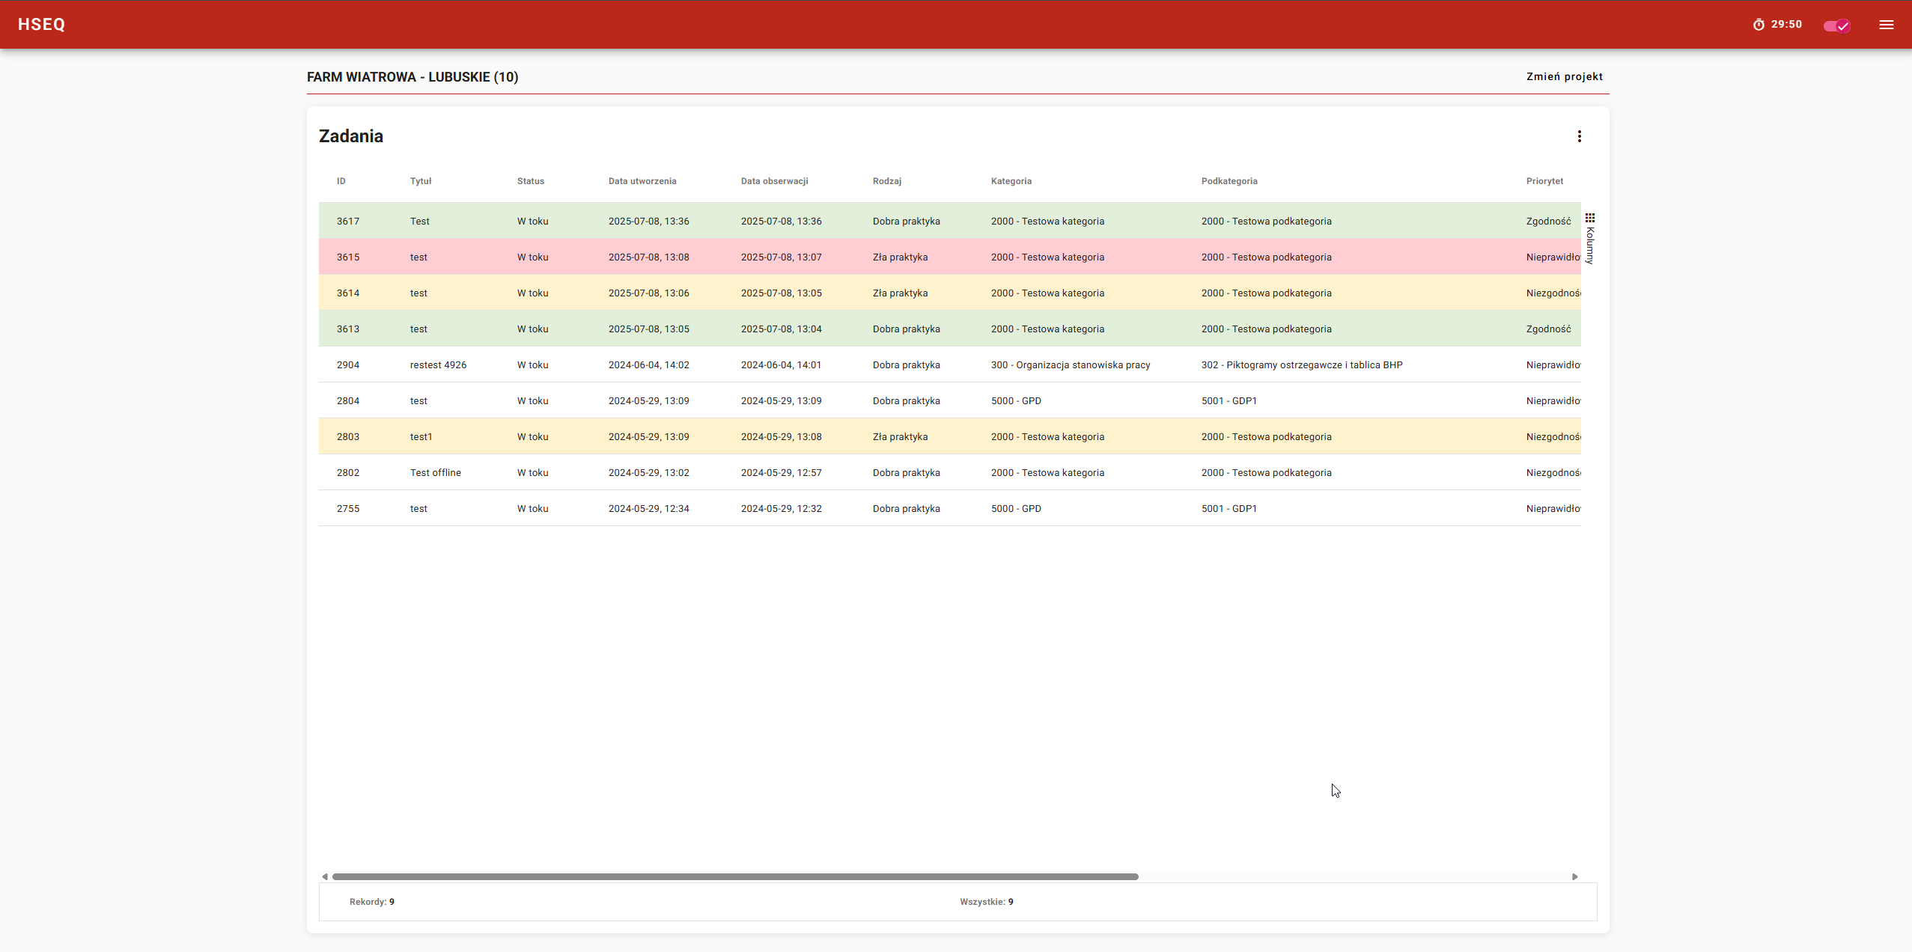Open the Zadania three-dot options menu

(1579, 136)
